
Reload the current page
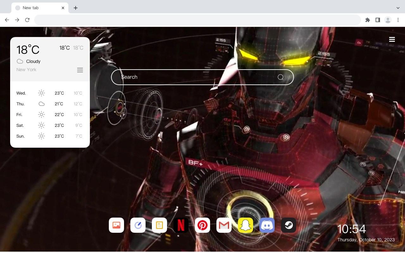point(27,20)
